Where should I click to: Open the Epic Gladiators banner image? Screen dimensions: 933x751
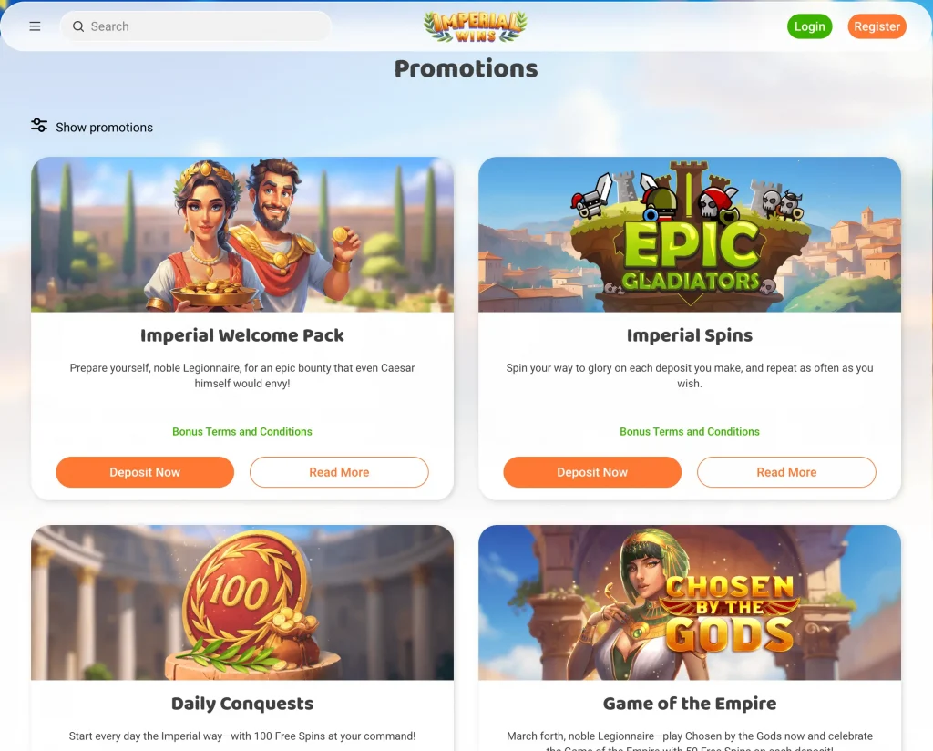tap(690, 234)
